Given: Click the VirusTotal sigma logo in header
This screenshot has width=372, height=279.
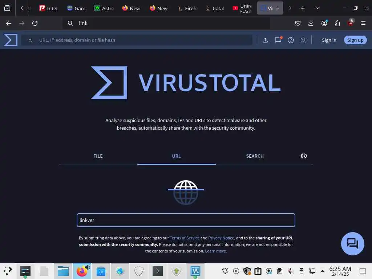Looking at the screenshot, I should click(x=11, y=40).
